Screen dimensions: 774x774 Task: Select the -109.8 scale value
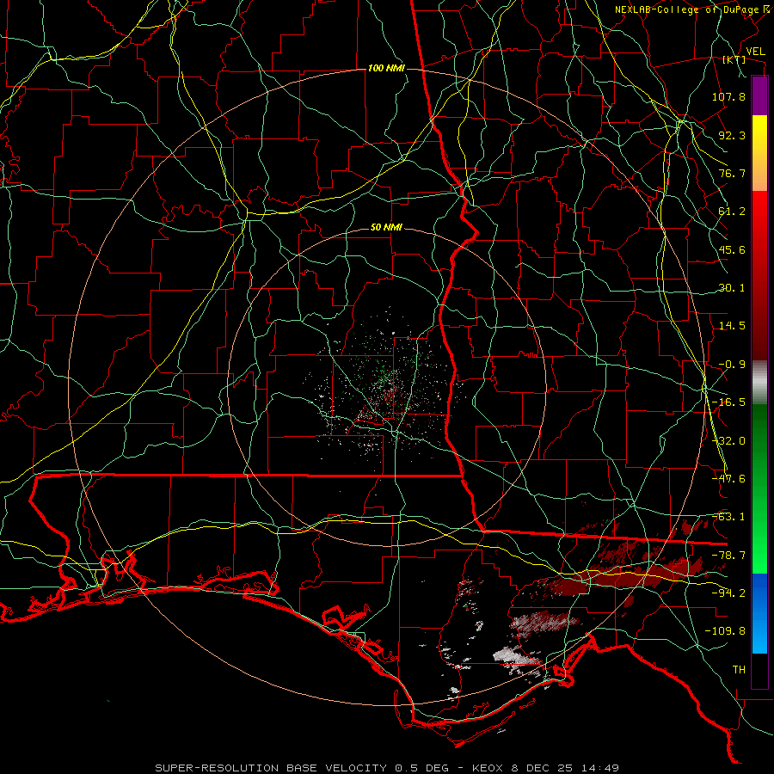pos(725,631)
